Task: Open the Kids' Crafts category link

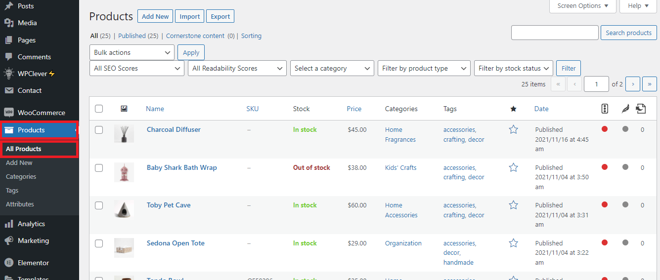Action: click(401, 167)
